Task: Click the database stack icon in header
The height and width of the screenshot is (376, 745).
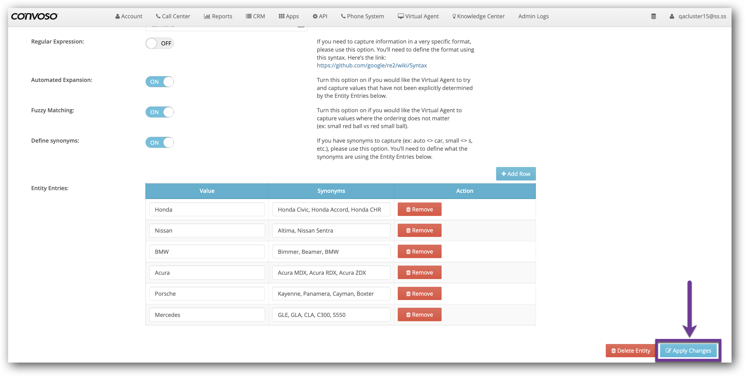Action: [653, 16]
